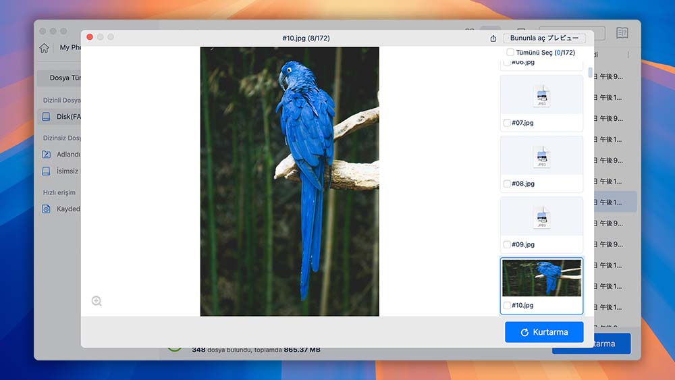Click the İsimsiz sidebar item in background window
The width and height of the screenshot is (675, 380).
coord(60,171)
